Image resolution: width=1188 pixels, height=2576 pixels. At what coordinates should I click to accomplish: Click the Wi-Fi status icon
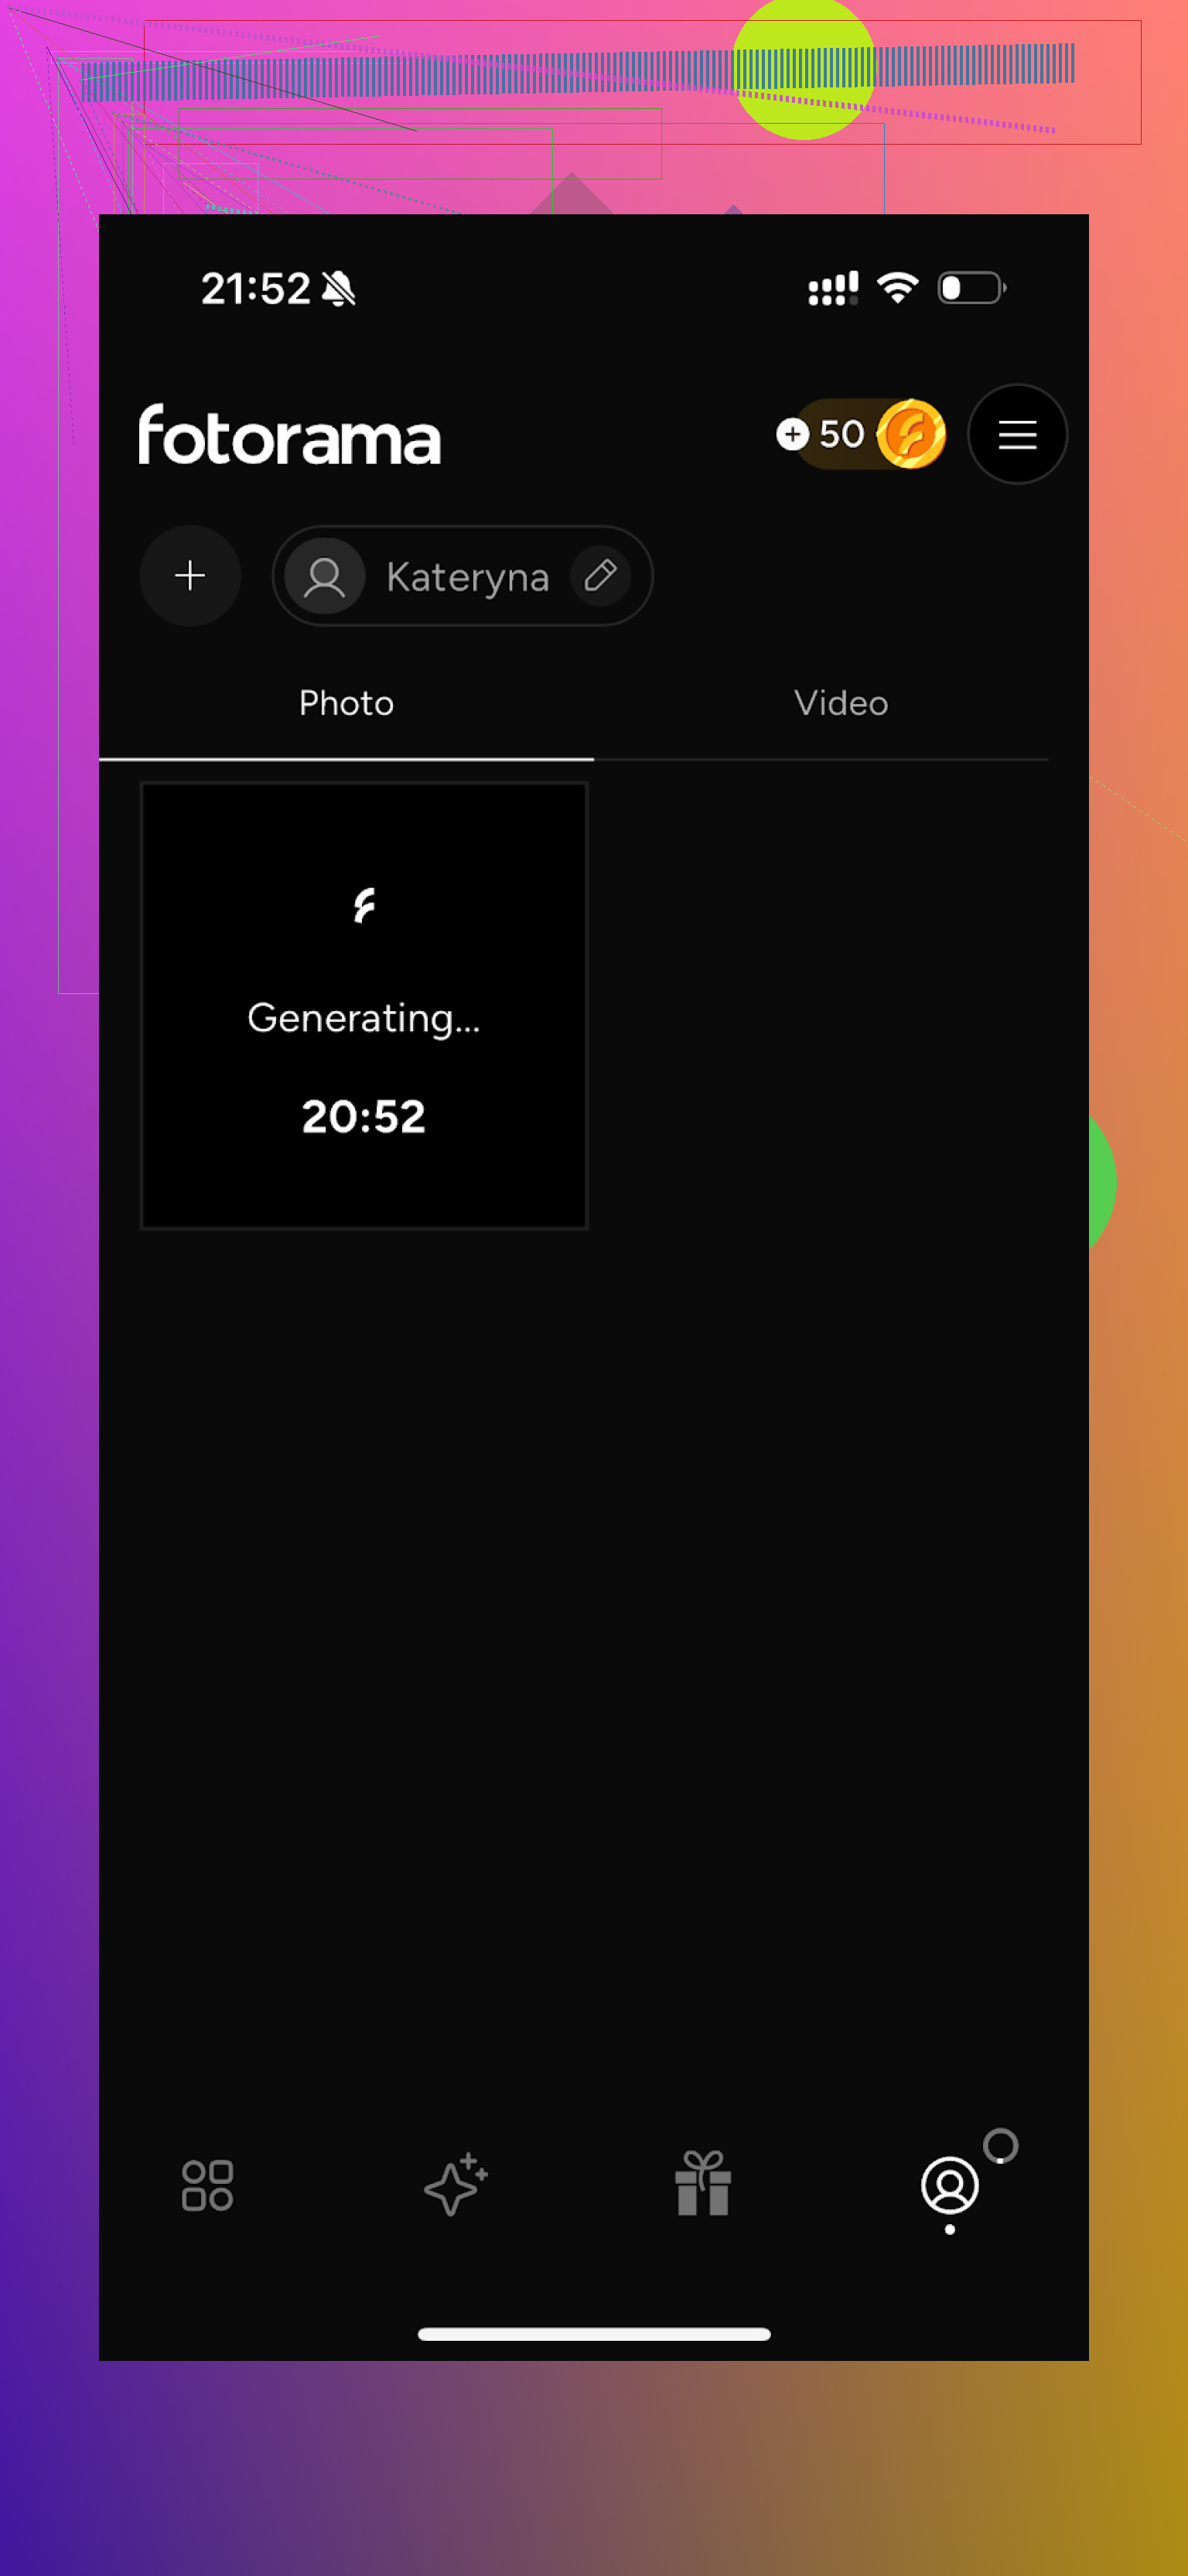(897, 288)
